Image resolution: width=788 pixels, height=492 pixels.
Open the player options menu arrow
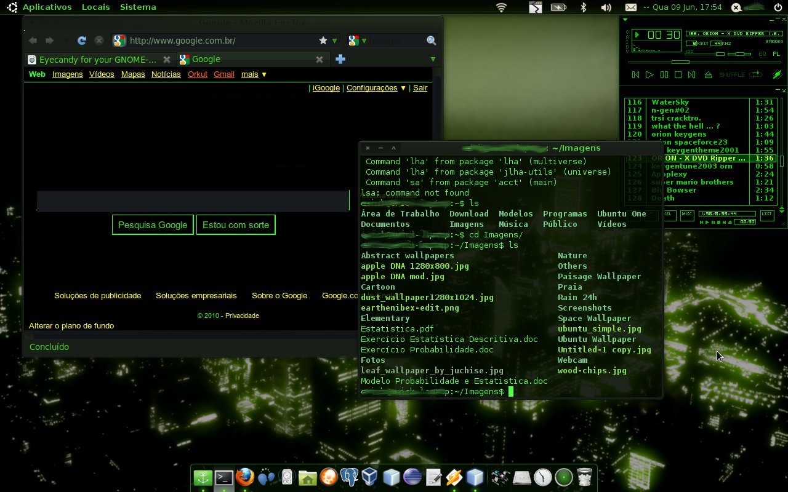coord(625,20)
